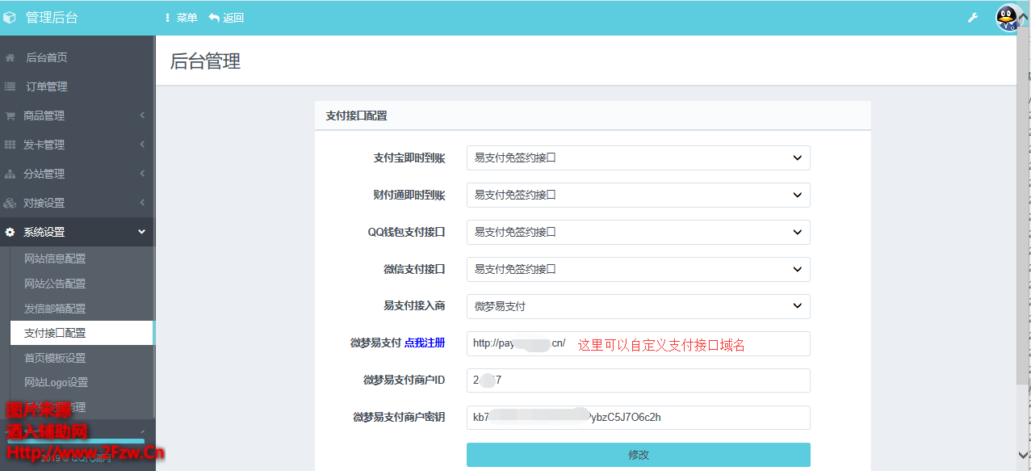Viewport: 1031px width, 471px height.
Task: Open 网站信息配置 in sidebar
Action: [x=55, y=259]
